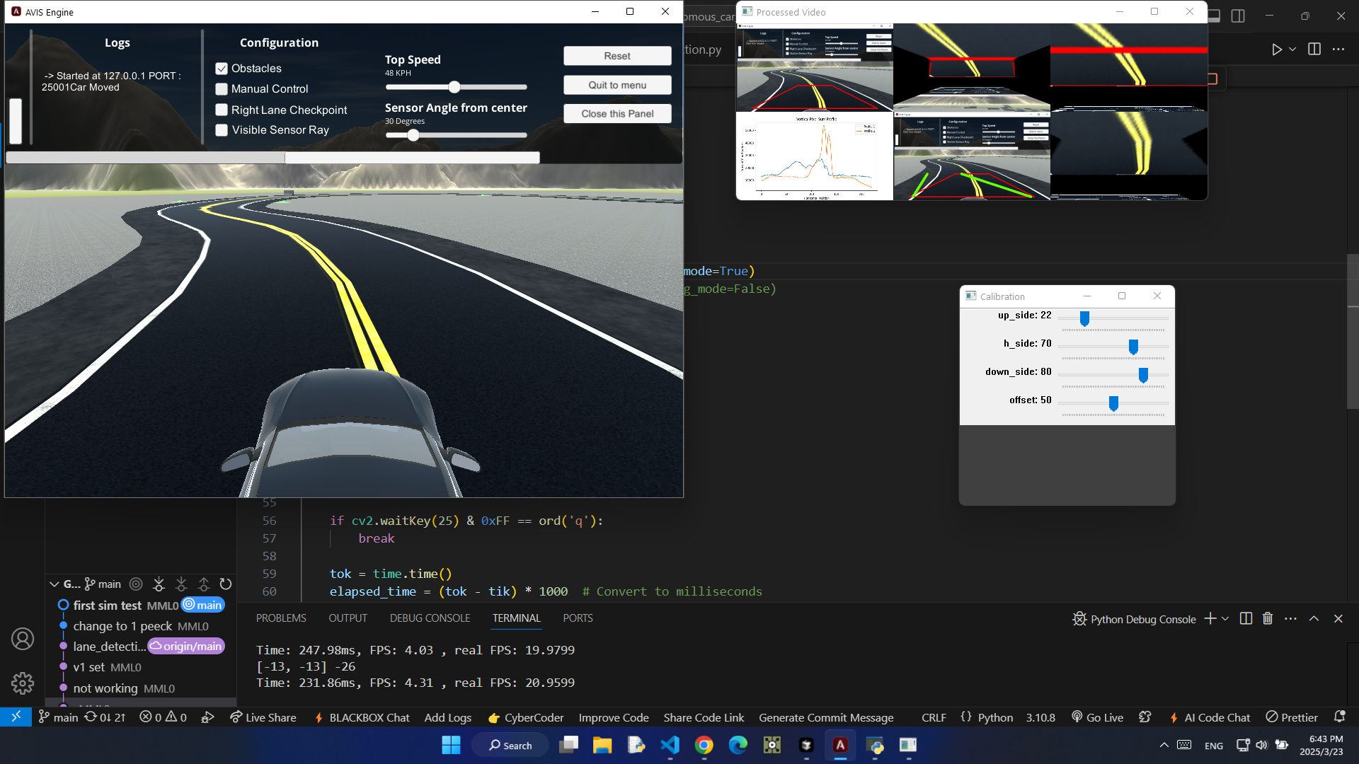Click main branch in status bar

tap(58, 717)
